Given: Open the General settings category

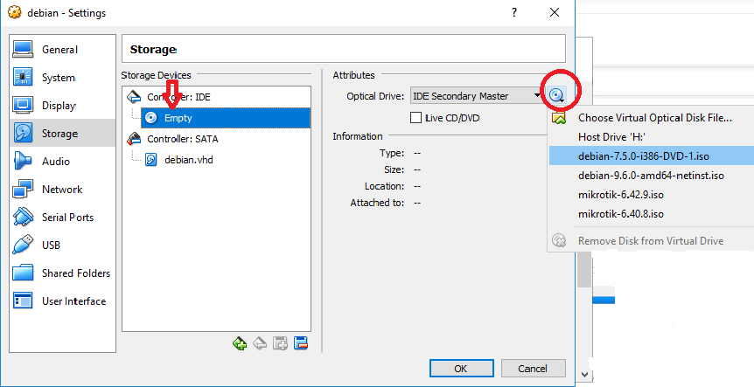Looking at the screenshot, I should click(x=62, y=50).
